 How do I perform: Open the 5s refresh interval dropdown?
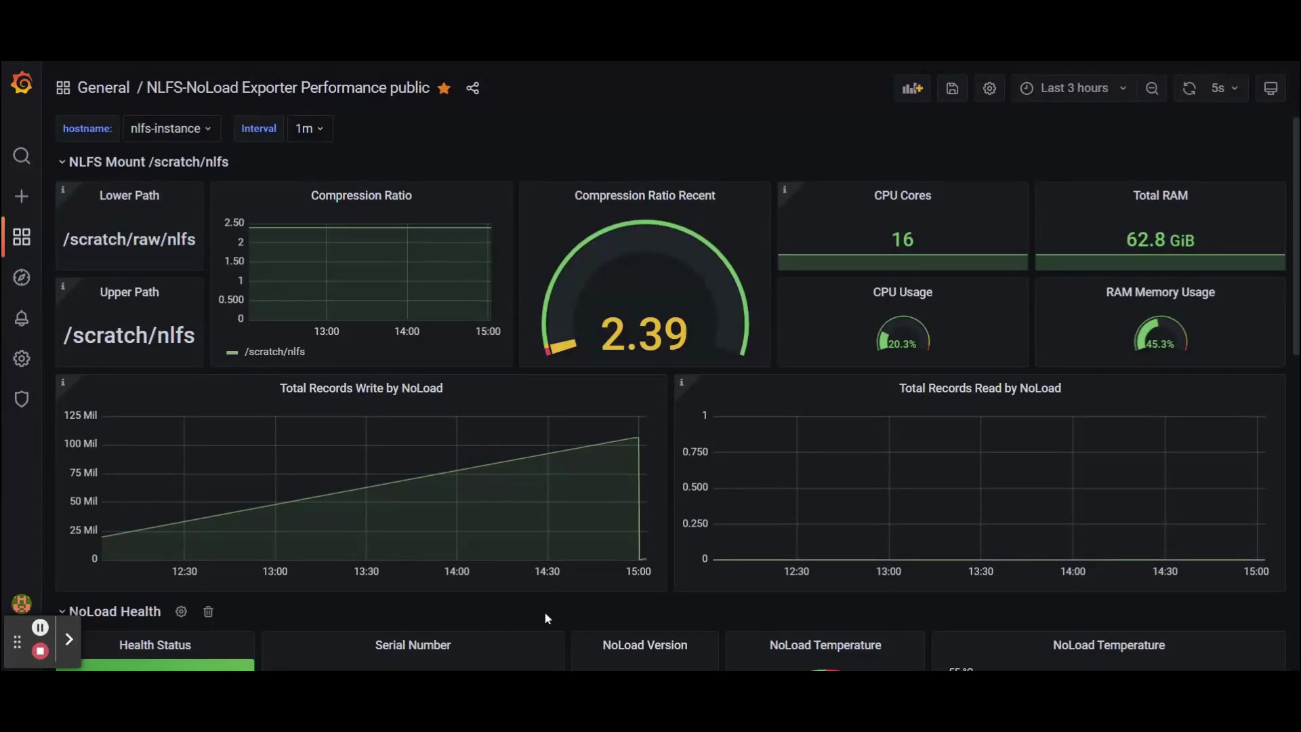(x=1225, y=88)
